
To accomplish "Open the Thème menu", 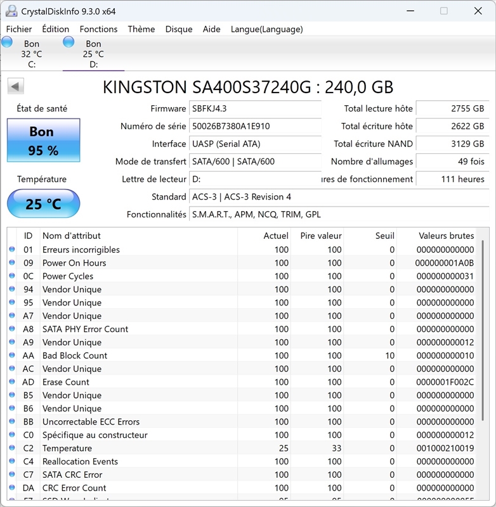I will point(141,29).
